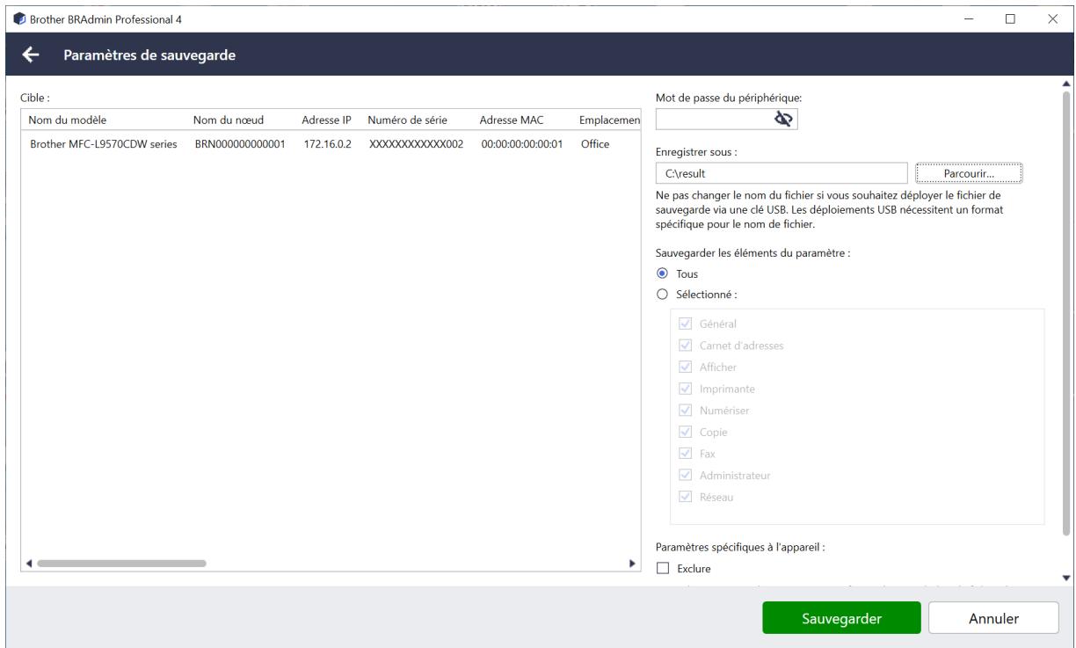This screenshot has height=648, width=1076.
Task: Close the BRAdmin Professional 4 window
Action: 1052,18
